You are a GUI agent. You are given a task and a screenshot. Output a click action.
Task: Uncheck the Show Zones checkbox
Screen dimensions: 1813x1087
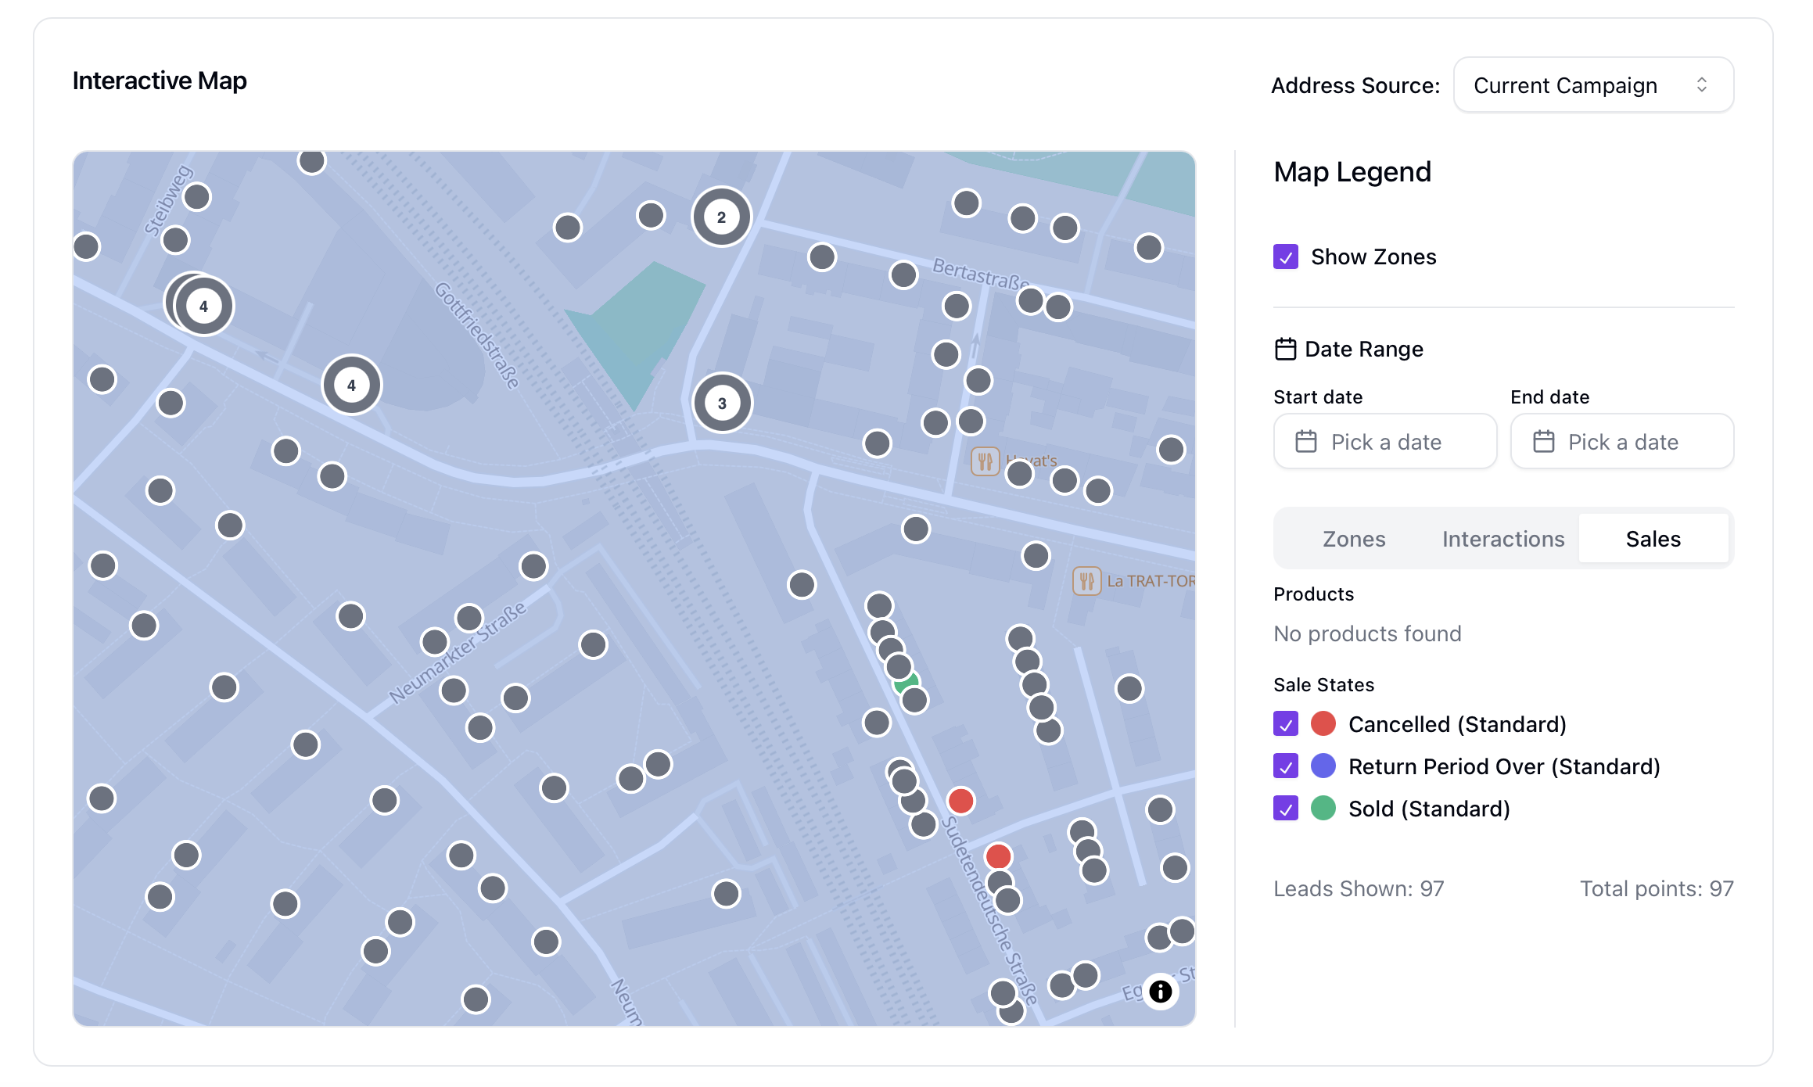(1286, 257)
